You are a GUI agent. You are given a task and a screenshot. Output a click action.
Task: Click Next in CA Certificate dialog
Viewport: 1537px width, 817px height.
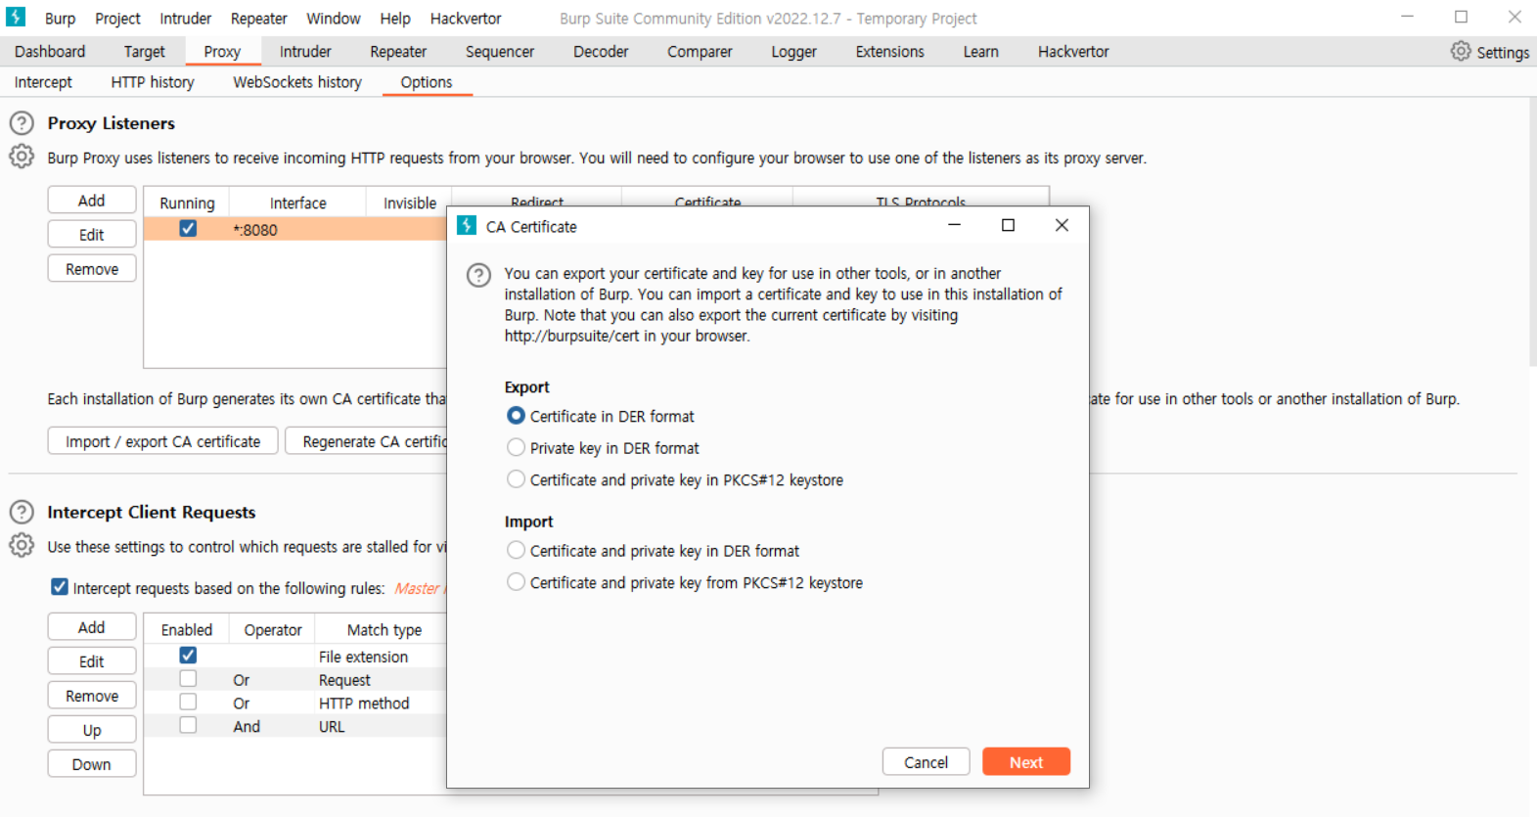point(1026,762)
